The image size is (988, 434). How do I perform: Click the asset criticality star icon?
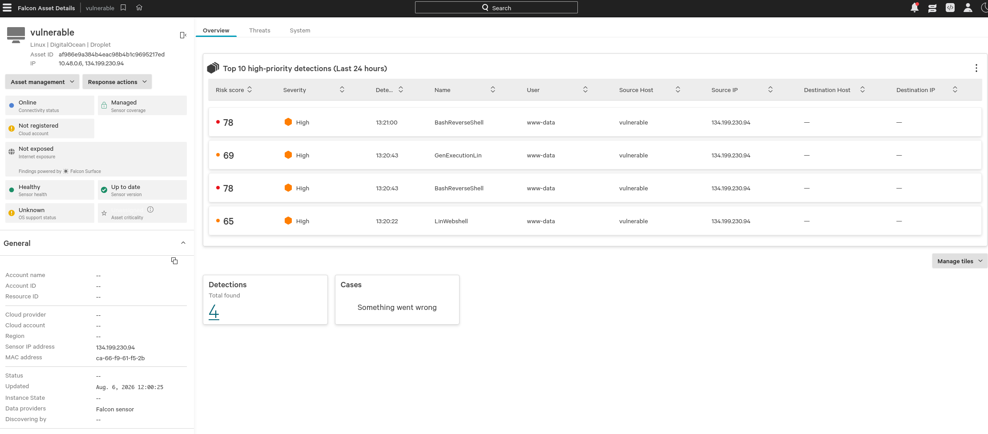[104, 213]
